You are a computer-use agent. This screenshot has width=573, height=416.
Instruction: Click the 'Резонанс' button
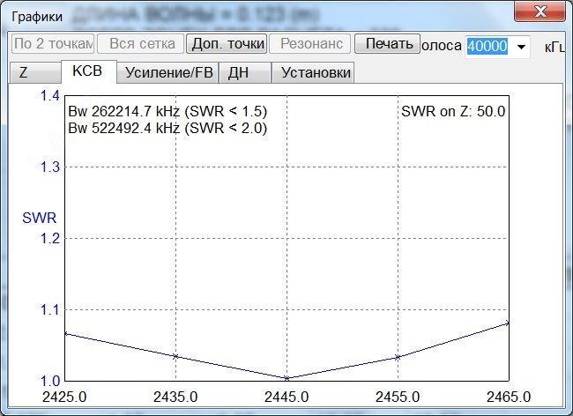click(x=310, y=44)
